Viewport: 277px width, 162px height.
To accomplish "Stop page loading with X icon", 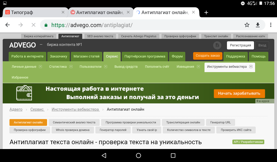I will [x=33, y=25].
